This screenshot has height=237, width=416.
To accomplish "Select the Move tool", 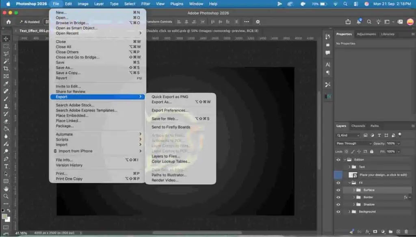I will 6,39.
